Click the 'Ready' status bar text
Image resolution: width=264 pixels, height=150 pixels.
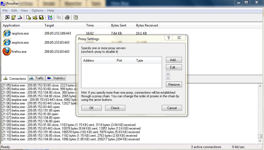click(6, 147)
